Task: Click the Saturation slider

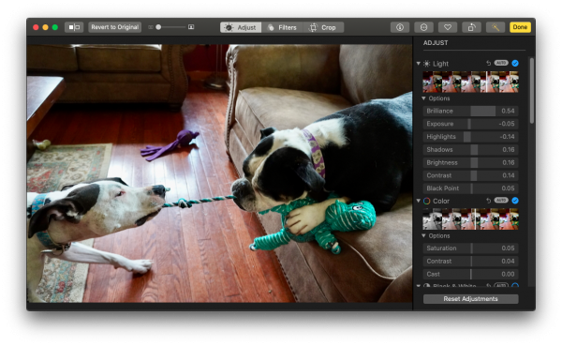Action: tap(470, 248)
